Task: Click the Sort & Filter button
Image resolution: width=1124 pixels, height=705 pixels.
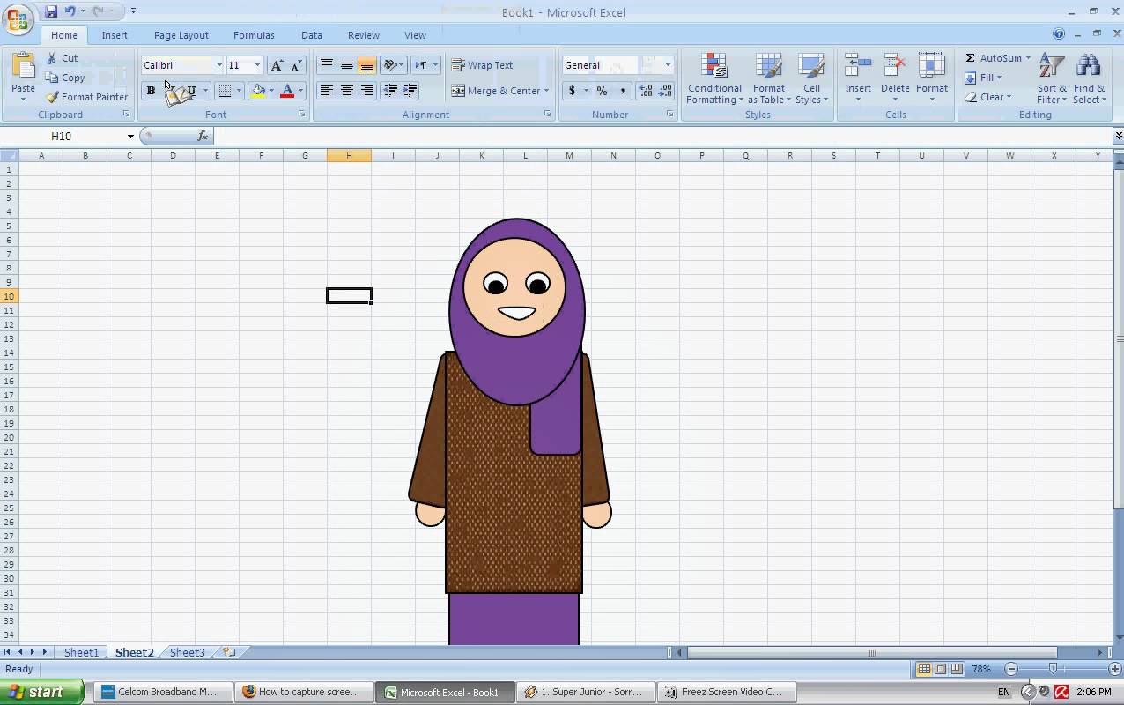Action: tap(1050, 78)
